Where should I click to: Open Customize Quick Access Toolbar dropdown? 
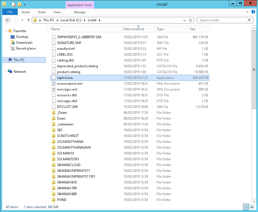[25, 4]
